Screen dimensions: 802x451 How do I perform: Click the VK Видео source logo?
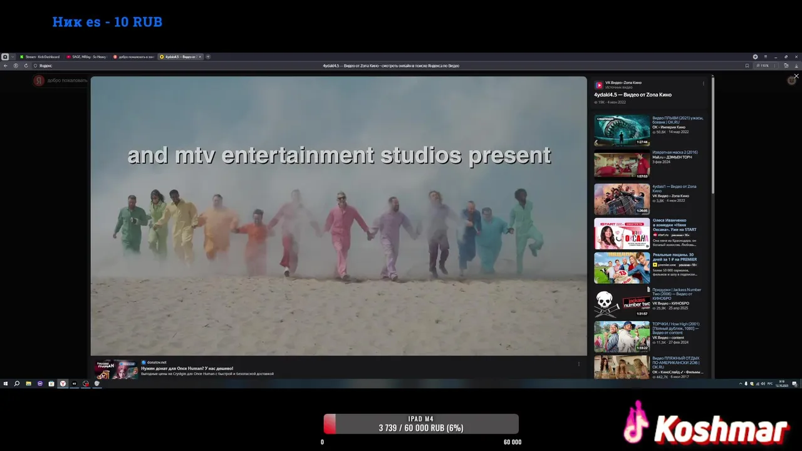[x=599, y=85]
